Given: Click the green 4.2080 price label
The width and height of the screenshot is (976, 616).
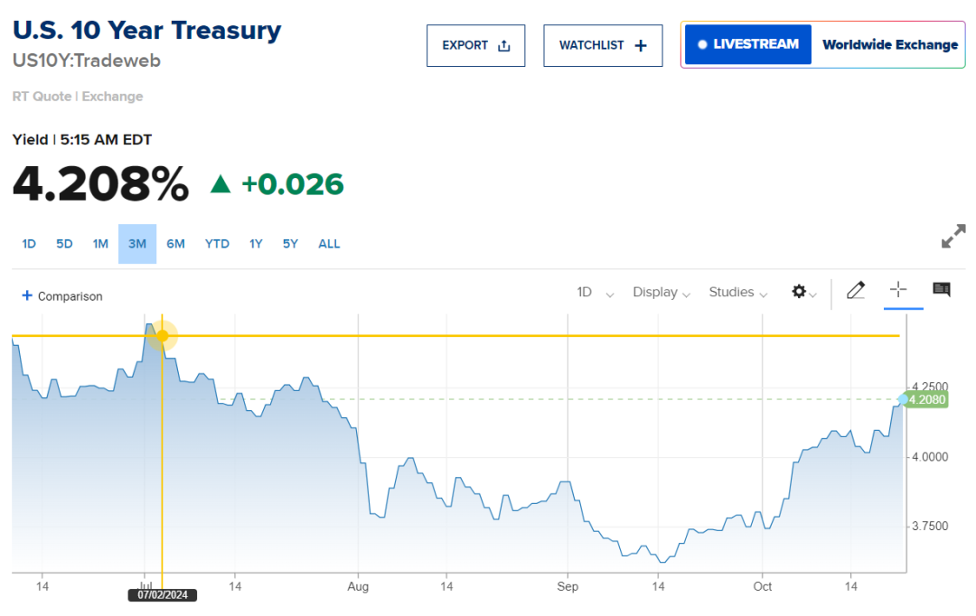Looking at the screenshot, I should (x=927, y=399).
